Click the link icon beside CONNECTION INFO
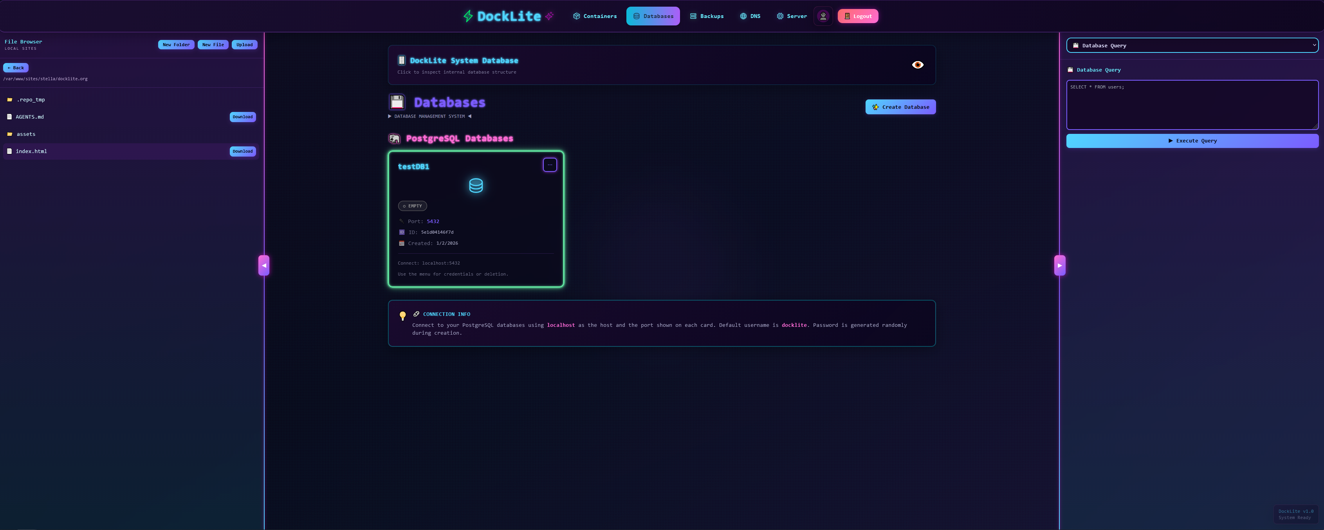Image resolution: width=1324 pixels, height=530 pixels. coord(416,314)
